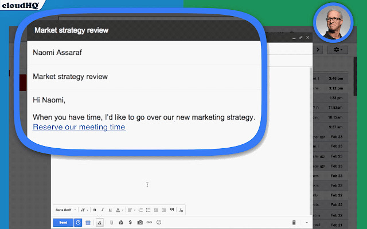Apply numbered list formatting
The width and height of the screenshot is (367, 229).
pyautogui.click(x=140, y=210)
